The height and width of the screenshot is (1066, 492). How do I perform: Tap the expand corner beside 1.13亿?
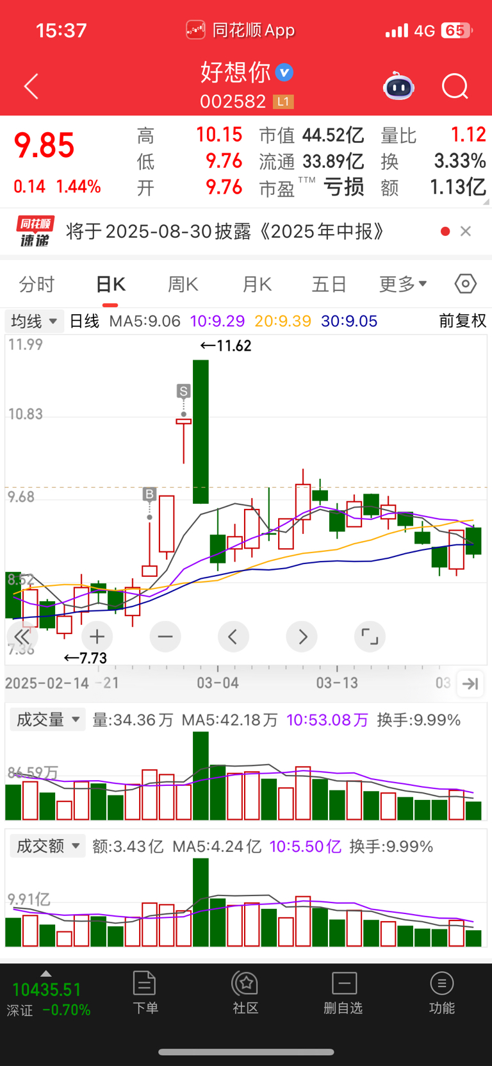[x=486, y=202]
